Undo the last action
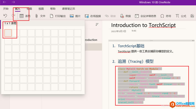Image resolution: width=196 pixels, height=109 pixels. (5, 16)
